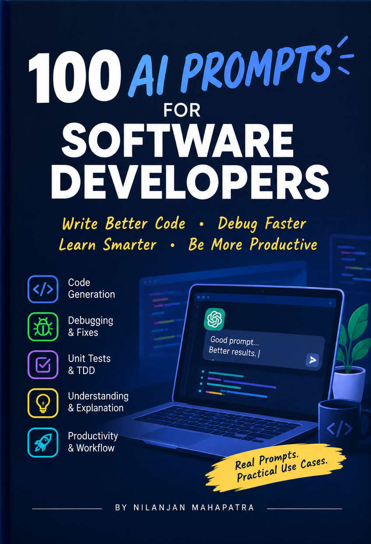Click the green ChatGPT logo on laptop
This screenshot has height=544, width=371.
(x=214, y=319)
